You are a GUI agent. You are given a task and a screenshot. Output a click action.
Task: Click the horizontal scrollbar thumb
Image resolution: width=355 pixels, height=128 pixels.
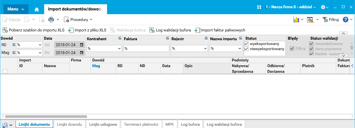[x=46, y=116]
